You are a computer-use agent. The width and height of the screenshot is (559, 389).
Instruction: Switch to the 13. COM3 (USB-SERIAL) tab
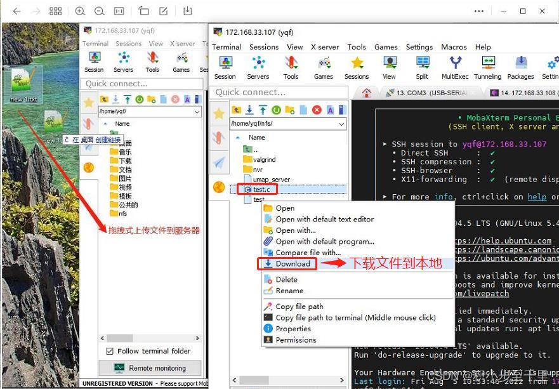pos(431,93)
